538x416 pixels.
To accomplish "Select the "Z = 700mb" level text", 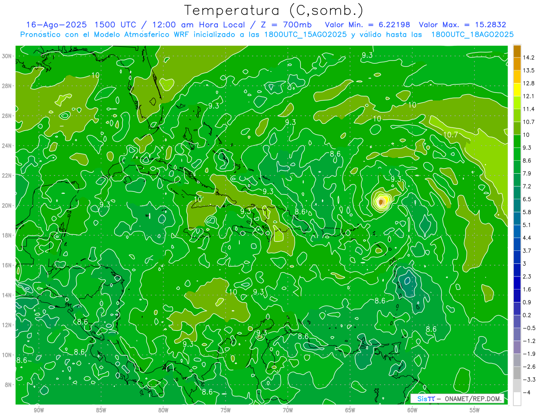I will [x=286, y=25].
